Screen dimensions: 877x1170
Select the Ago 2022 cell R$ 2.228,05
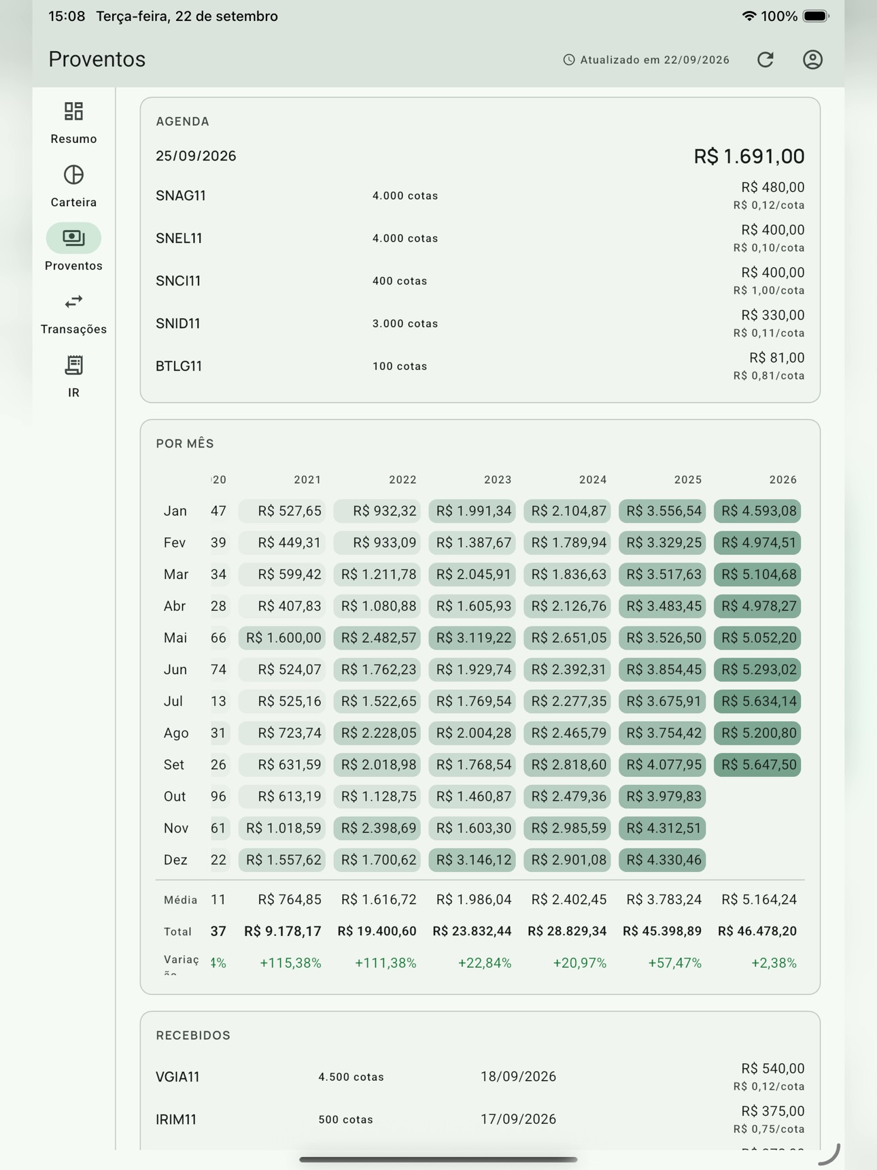(377, 733)
